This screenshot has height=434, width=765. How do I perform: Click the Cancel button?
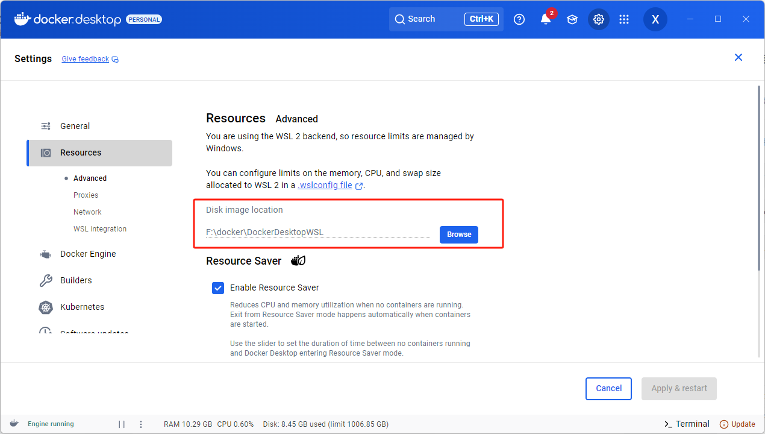[x=608, y=389]
